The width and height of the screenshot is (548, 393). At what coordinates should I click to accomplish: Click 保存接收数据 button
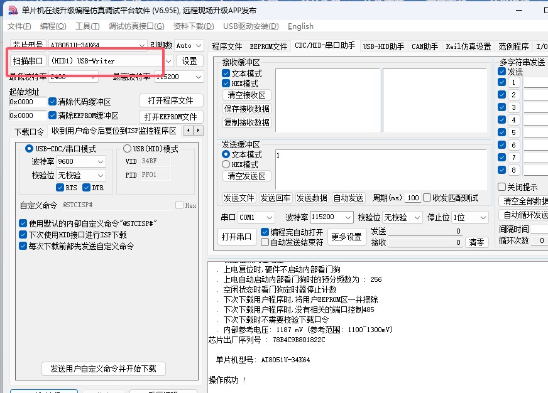pos(247,109)
